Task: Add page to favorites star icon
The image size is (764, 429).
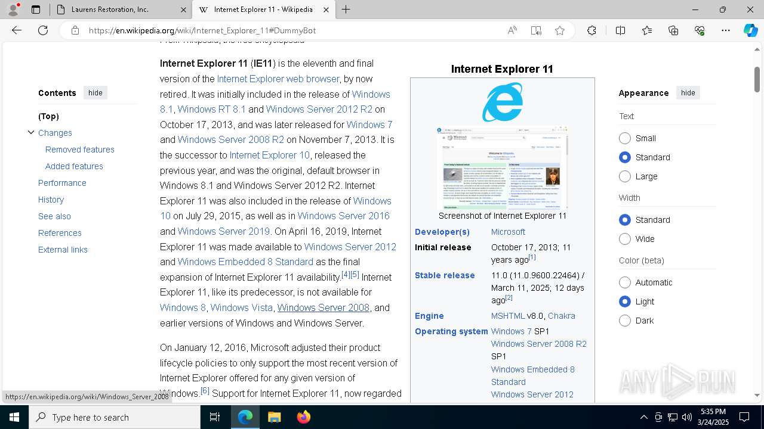Action: 560,30
